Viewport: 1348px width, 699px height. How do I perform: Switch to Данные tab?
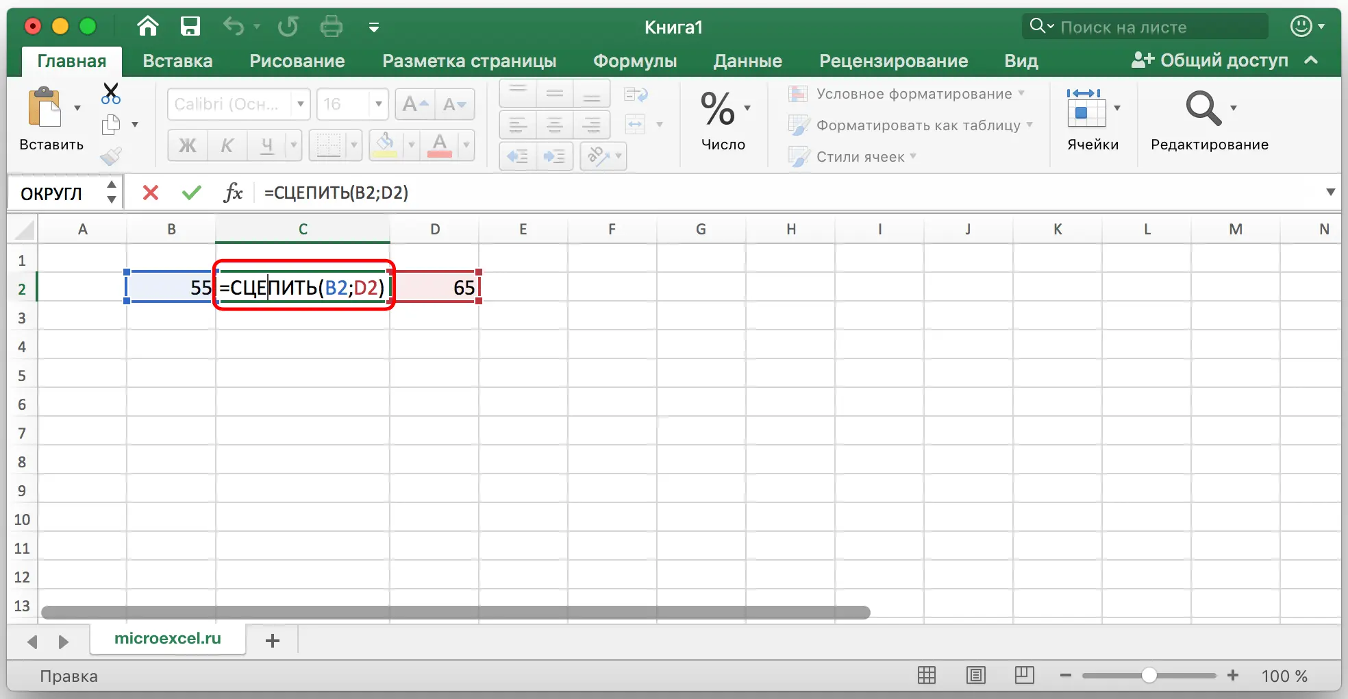click(x=748, y=61)
